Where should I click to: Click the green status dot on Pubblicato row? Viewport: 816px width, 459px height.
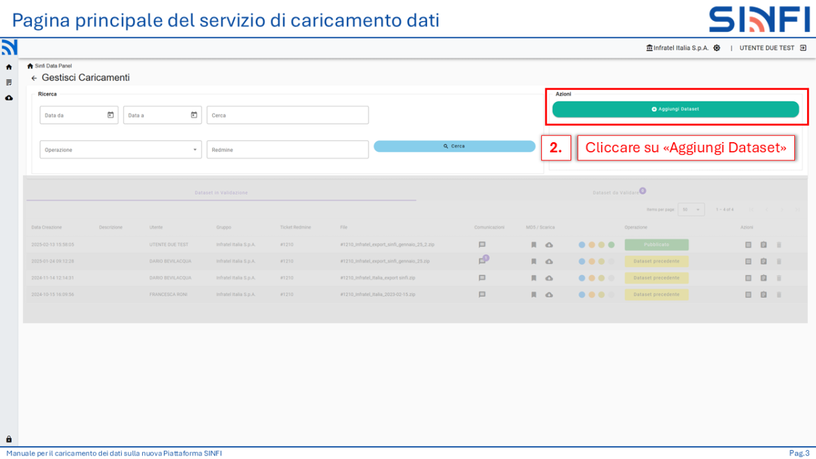[611, 244]
